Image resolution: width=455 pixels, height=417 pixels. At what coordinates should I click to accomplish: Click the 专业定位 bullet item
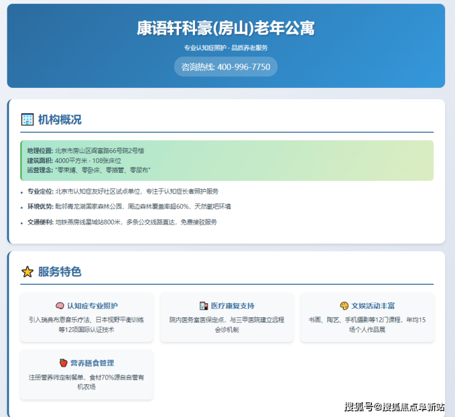pyautogui.click(x=123, y=191)
